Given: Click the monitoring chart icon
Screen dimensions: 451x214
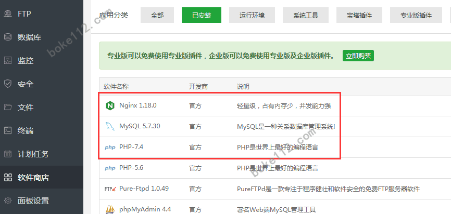Looking at the screenshot, I should click(x=8, y=61).
